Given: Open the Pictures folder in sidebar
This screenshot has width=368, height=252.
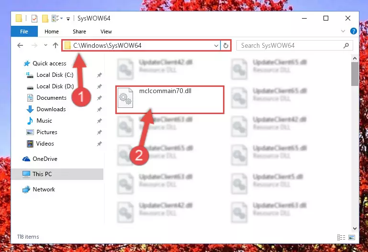Looking at the screenshot, I should coord(42,132).
